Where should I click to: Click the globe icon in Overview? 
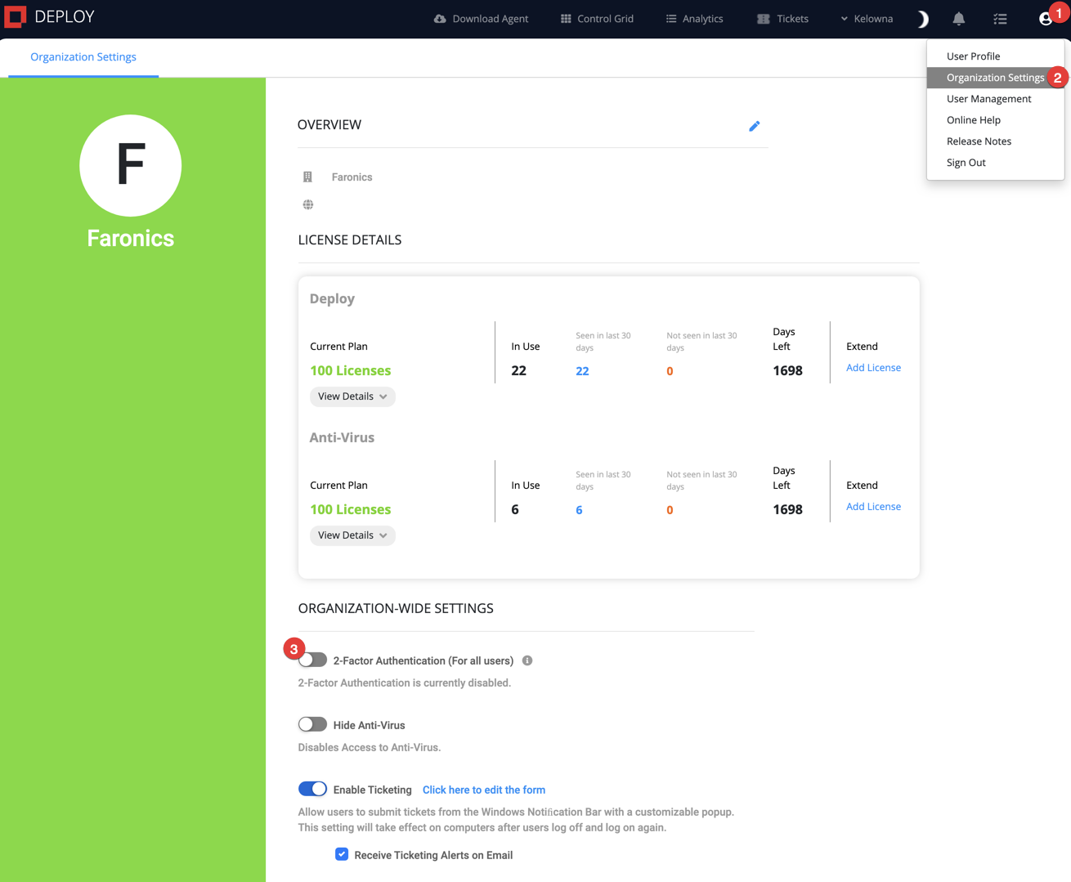308,204
